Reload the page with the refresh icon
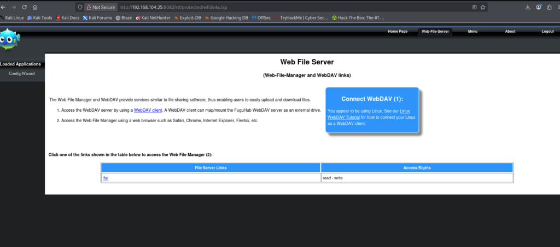Image resolution: width=560 pixels, height=247 pixels. click(25, 7)
